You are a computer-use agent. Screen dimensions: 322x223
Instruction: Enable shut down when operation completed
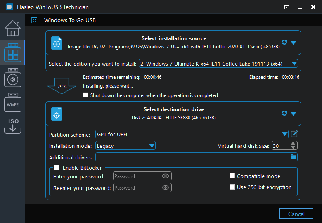[x=85, y=95]
